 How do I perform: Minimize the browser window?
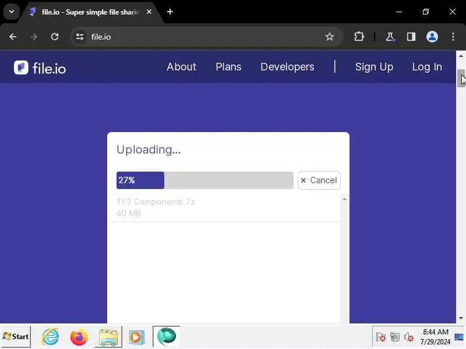pos(399,12)
